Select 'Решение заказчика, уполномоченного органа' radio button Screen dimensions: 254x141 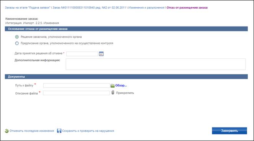point(17,37)
